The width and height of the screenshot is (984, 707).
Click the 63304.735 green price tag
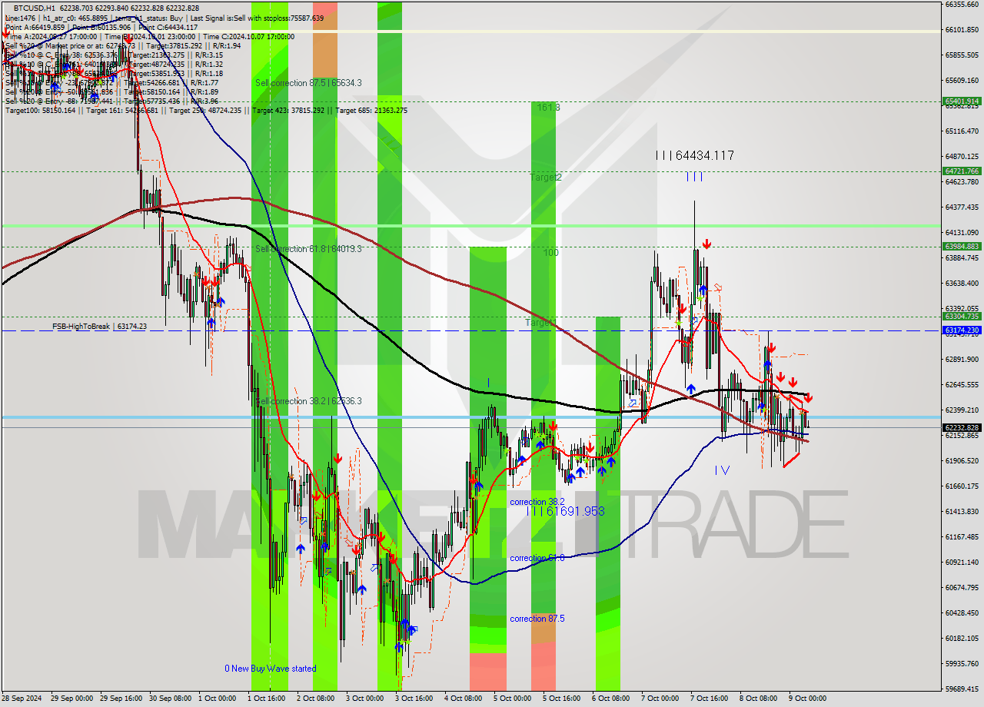coord(962,317)
